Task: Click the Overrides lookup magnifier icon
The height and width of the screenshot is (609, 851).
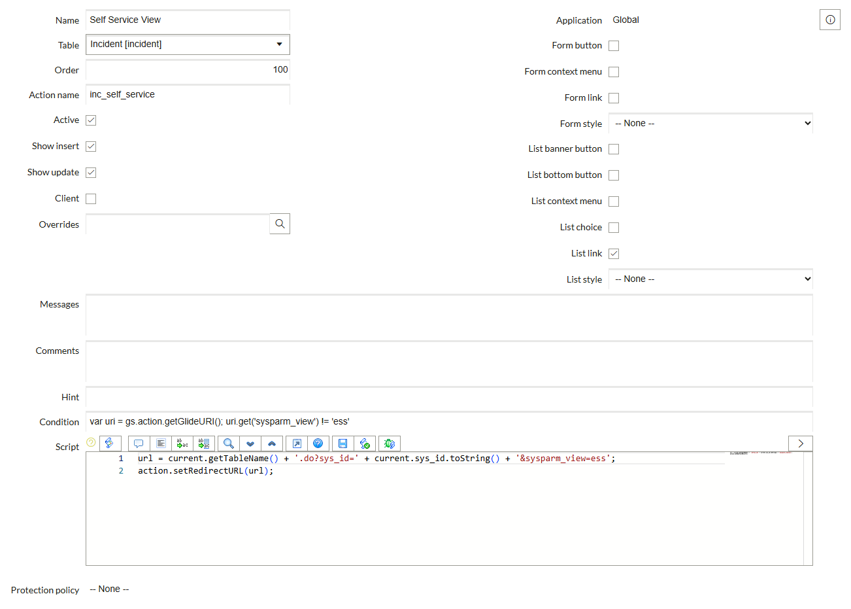Action: 280,224
